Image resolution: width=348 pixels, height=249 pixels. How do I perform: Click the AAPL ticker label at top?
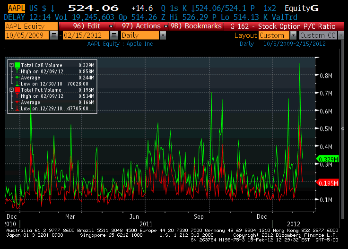16,8
